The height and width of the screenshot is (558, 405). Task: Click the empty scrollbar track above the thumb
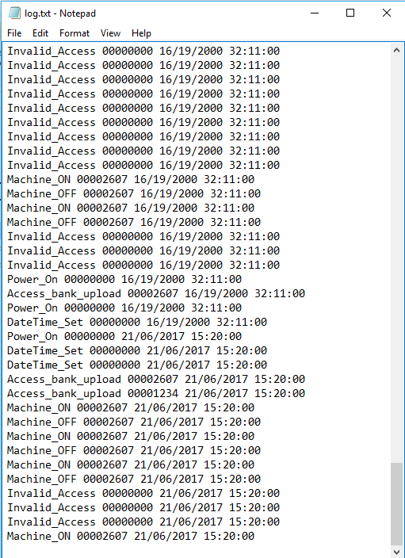(397, 260)
